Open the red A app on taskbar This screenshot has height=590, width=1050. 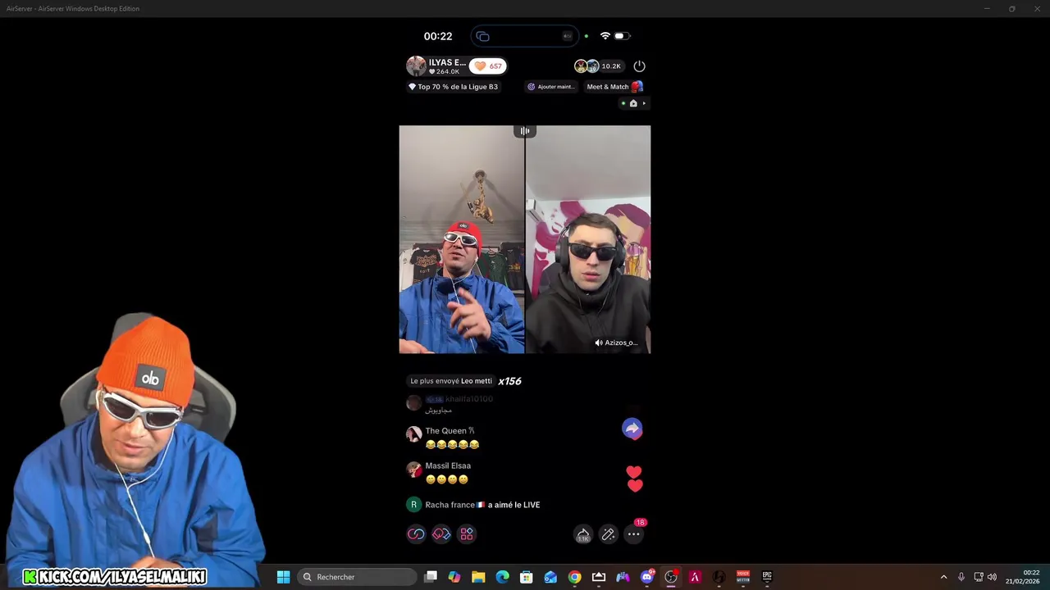[x=695, y=577]
